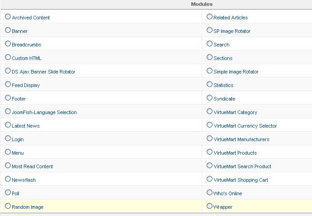Choose VirtueMart Manufacturers radio button
Viewport: 312px width, 216px height.
(x=209, y=138)
